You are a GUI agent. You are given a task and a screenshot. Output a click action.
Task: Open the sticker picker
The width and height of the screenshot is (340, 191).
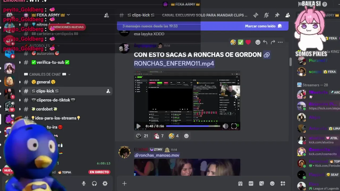click(262, 183)
